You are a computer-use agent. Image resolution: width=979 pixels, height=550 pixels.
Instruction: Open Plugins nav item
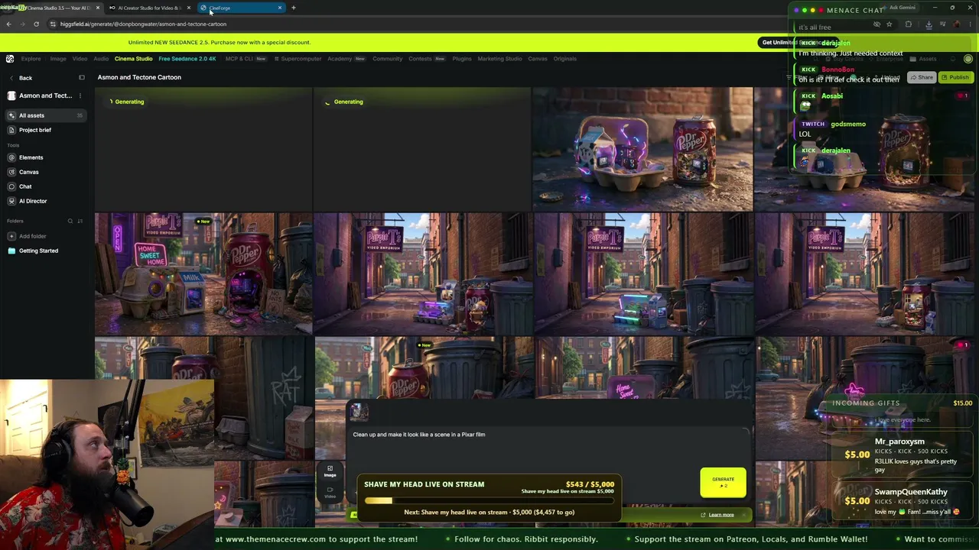(462, 59)
